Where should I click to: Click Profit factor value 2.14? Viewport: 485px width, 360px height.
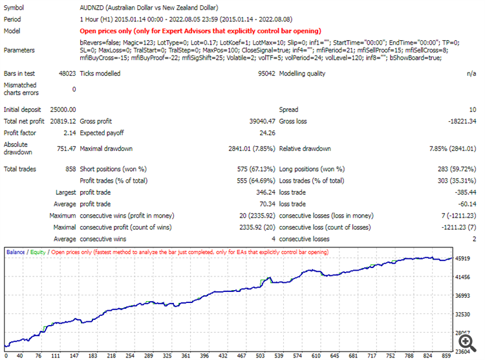coord(70,133)
